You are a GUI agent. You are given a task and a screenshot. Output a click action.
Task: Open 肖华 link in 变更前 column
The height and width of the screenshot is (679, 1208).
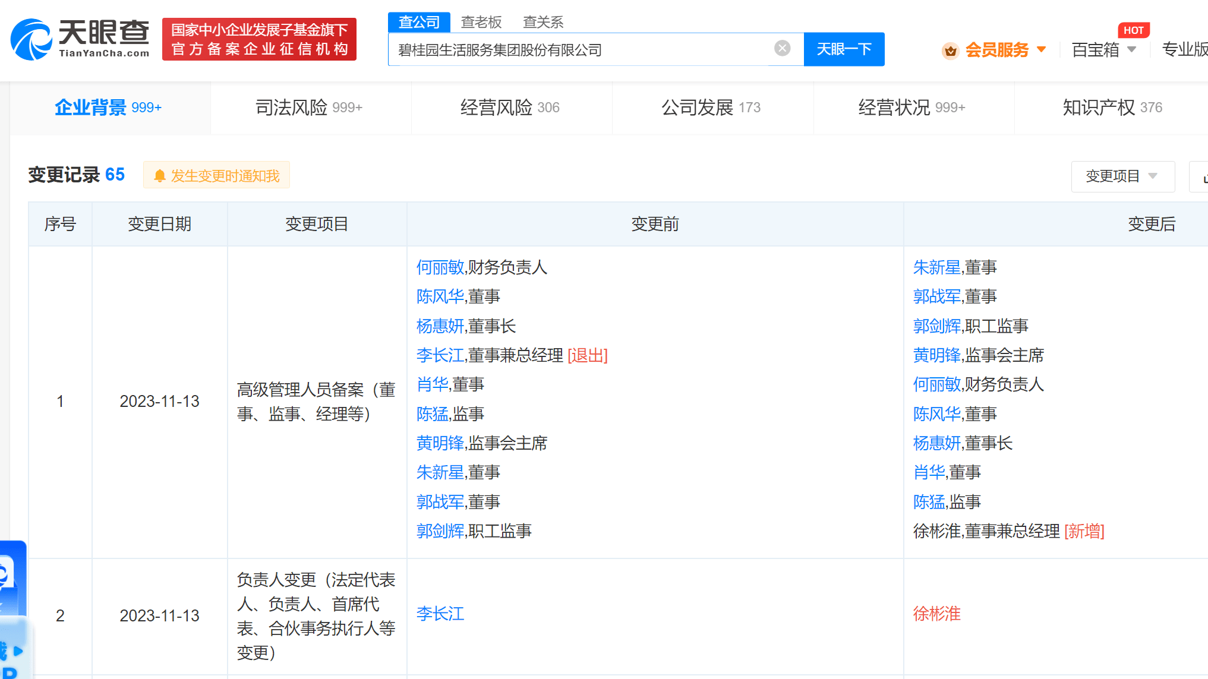pyautogui.click(x=432, y=384)
